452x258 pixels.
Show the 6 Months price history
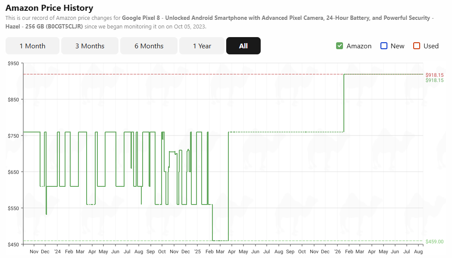click(x=149, y=46)
